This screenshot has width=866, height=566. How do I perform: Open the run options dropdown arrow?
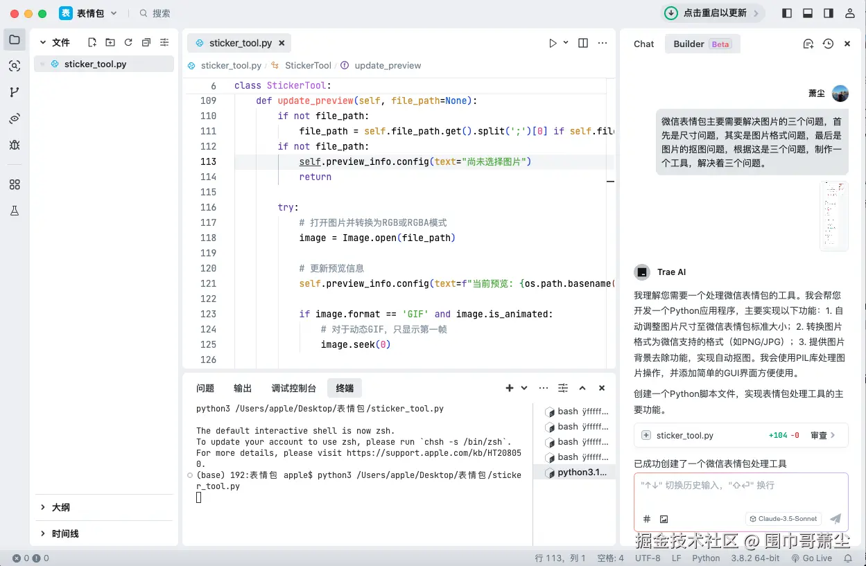coord(564,42)
